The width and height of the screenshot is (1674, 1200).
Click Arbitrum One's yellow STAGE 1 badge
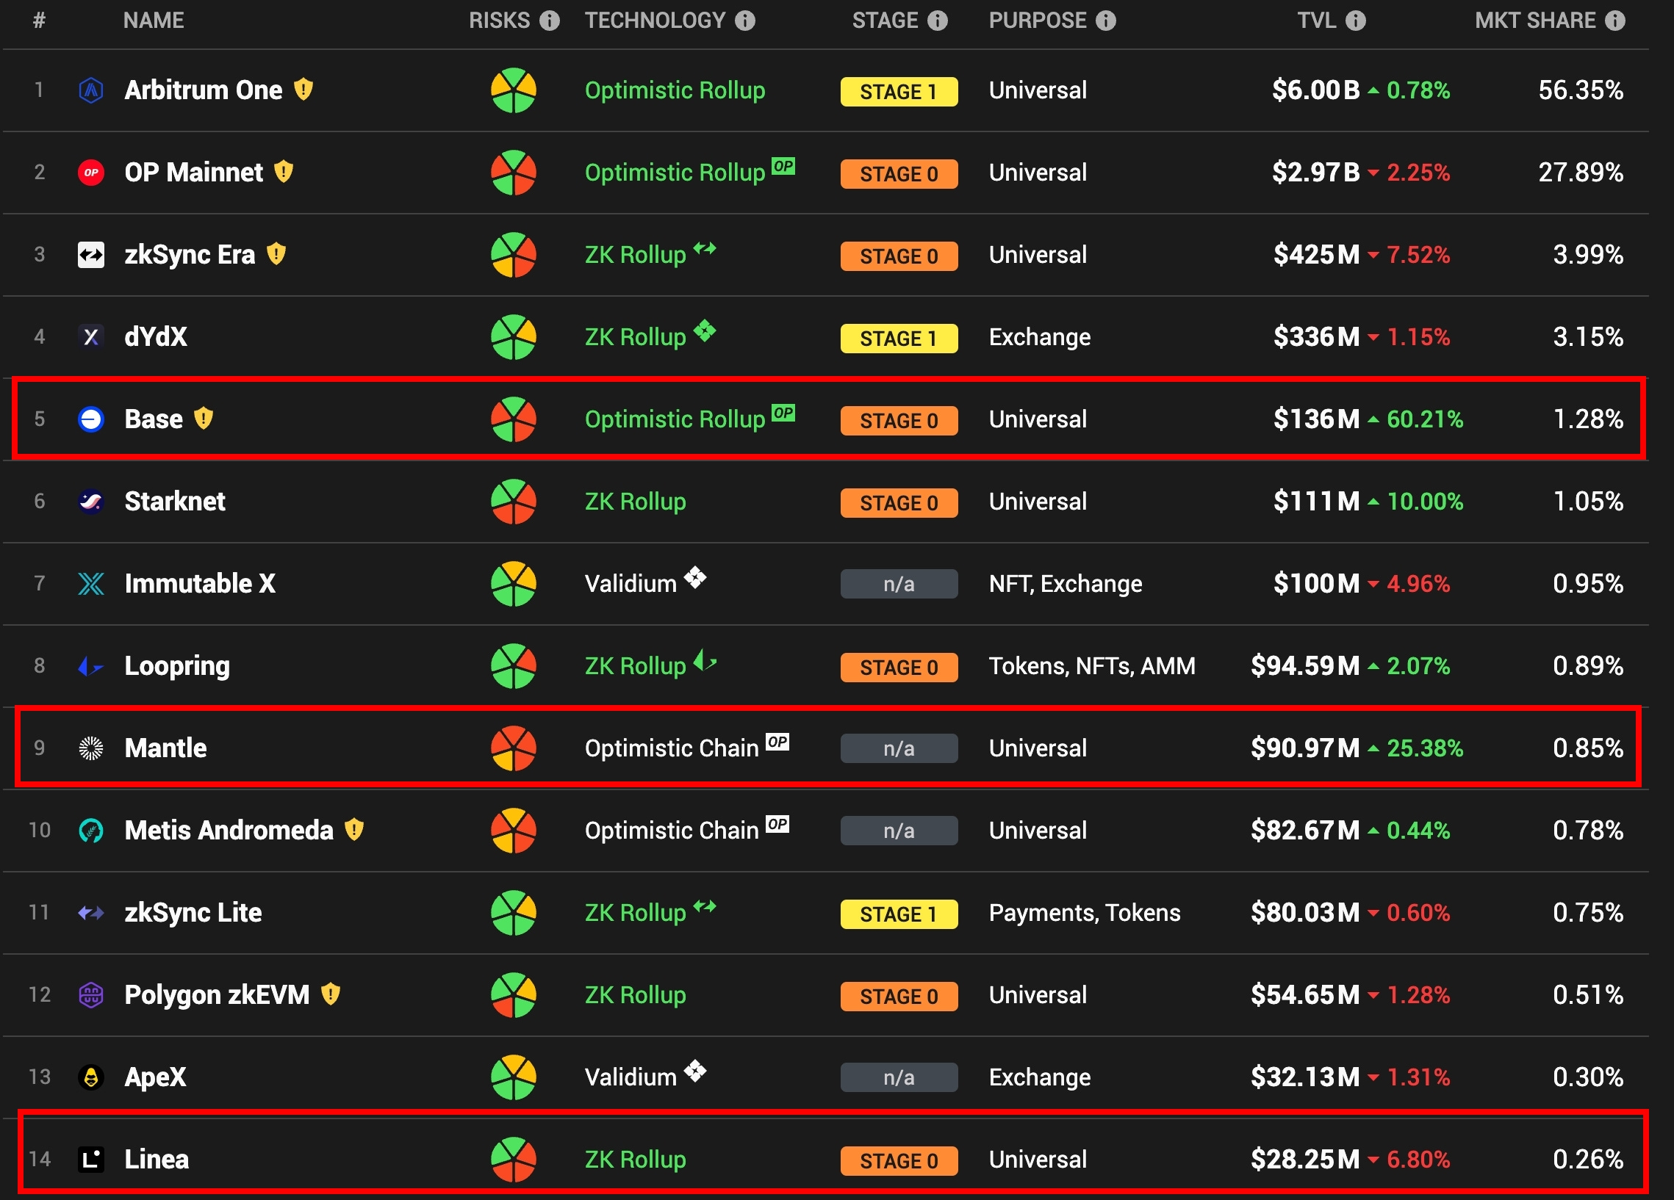coord(898,93)
